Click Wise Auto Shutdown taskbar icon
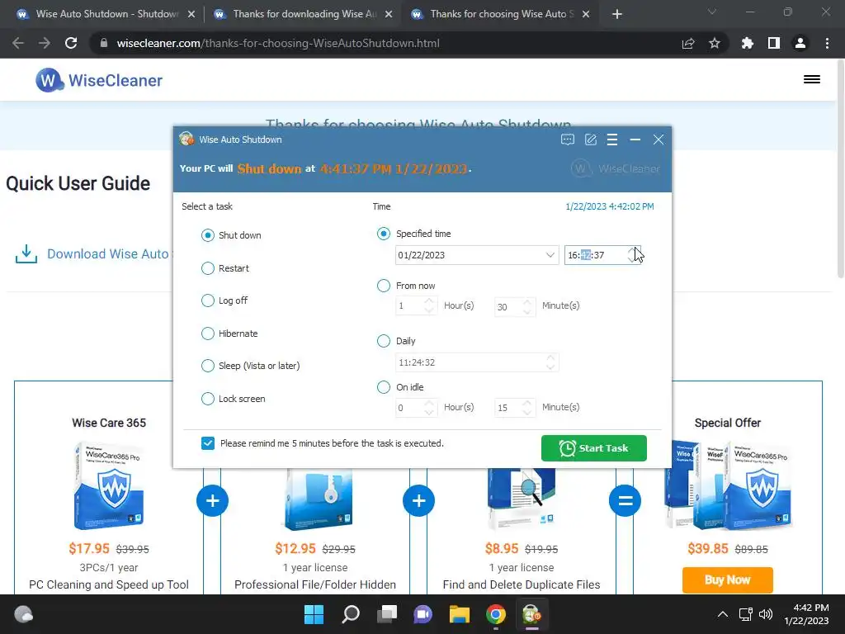The image size is (845, 634). point(532,614)
